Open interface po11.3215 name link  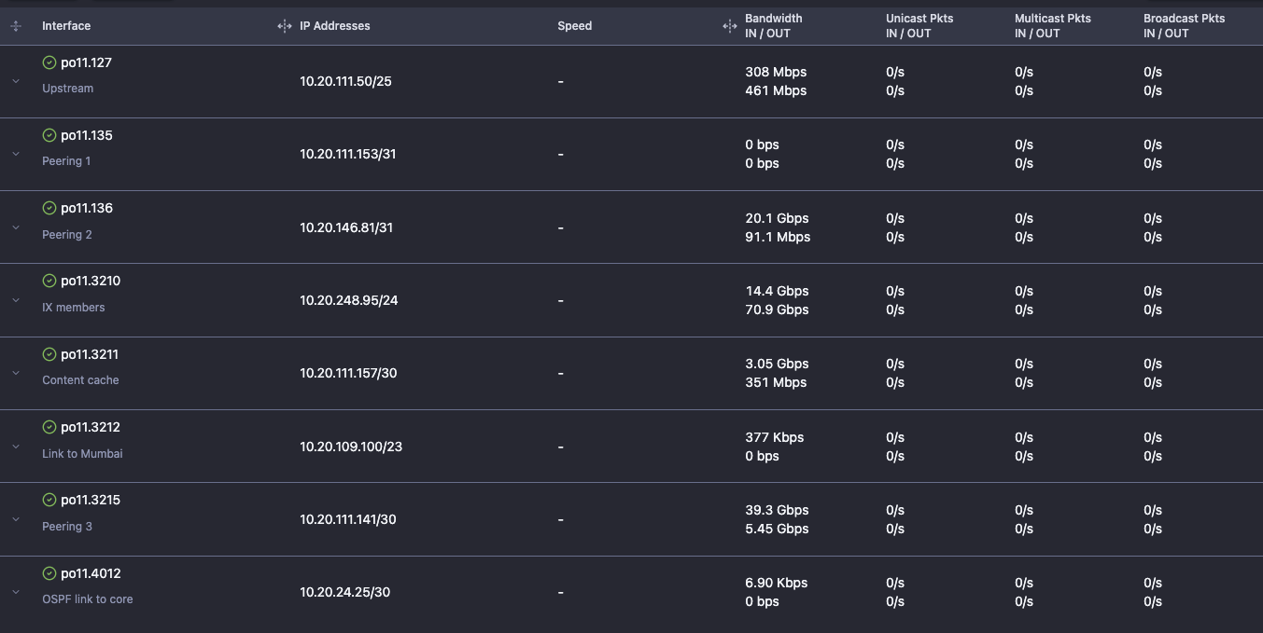(x=91, y=500)
